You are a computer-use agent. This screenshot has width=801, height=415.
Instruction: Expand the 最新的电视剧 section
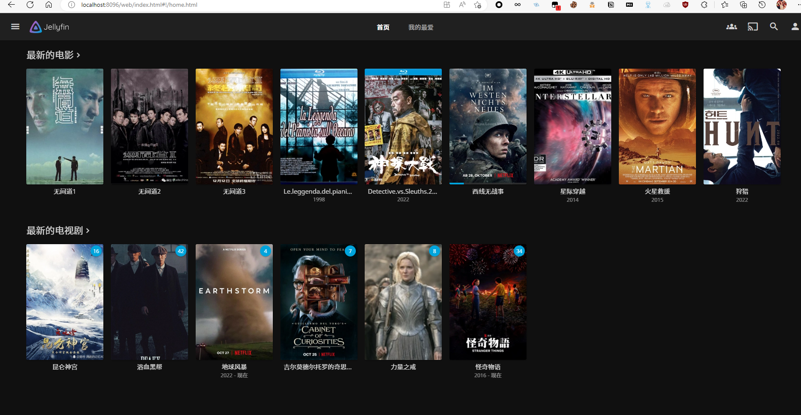58,231
